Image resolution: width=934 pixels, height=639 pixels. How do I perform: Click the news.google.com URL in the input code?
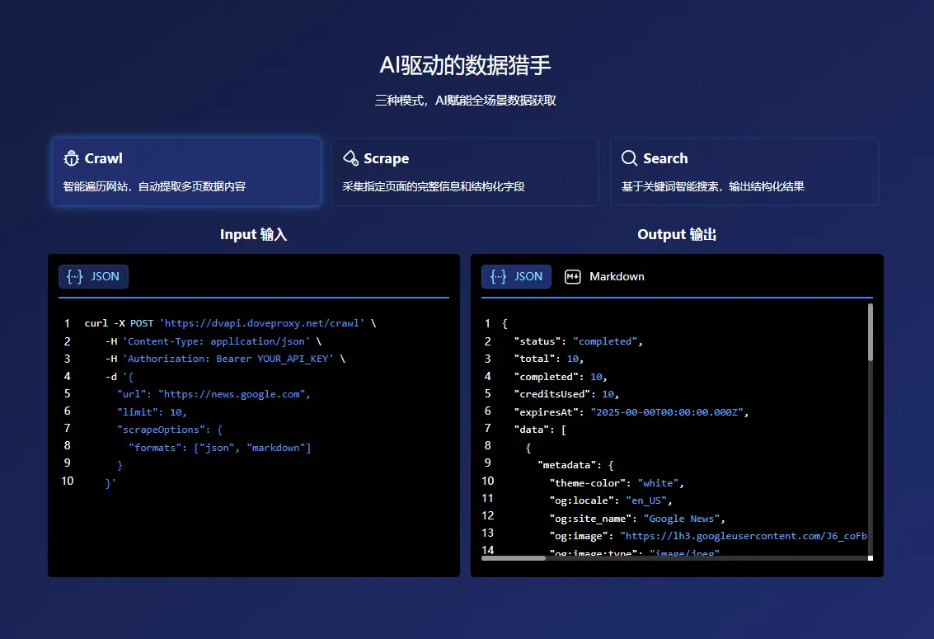(233, 393)
